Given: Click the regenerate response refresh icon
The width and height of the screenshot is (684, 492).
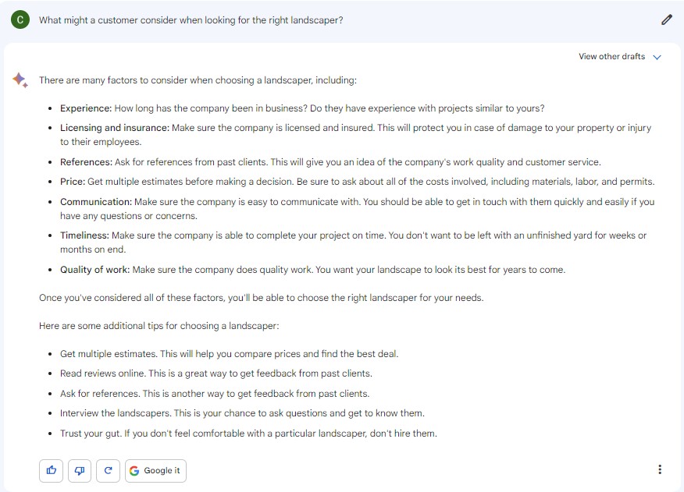Looking at the screenshot, I should [108, 470].
